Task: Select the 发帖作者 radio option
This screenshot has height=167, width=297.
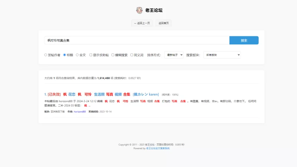Action: click(46, 55)
